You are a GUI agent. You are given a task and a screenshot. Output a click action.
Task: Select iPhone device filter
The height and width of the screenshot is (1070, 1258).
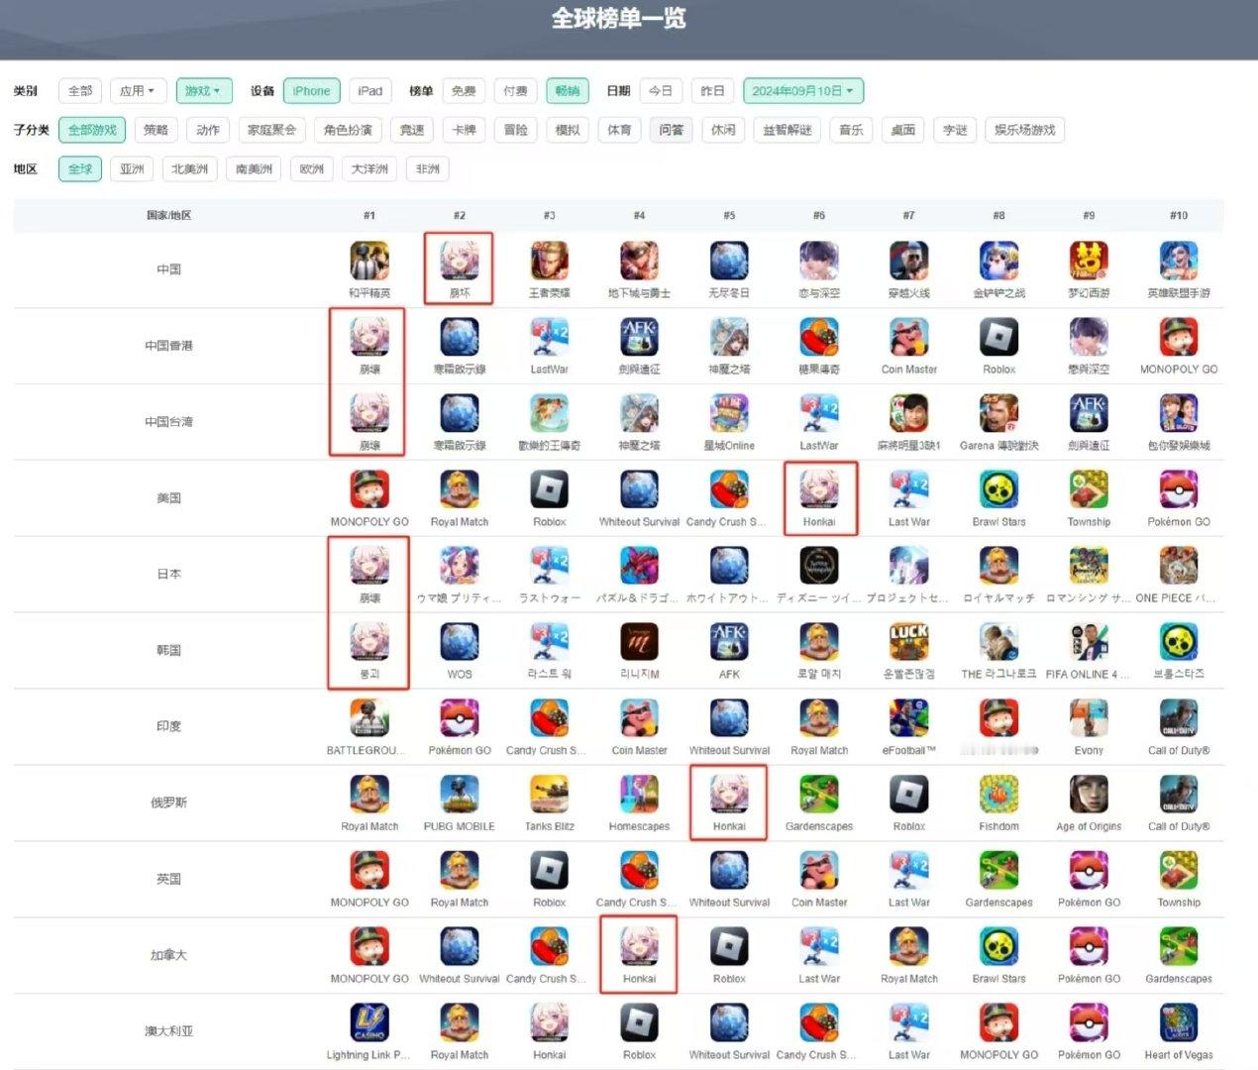(x=312, y=91)
